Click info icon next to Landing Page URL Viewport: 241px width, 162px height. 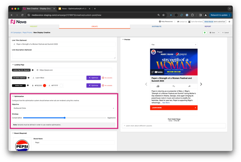pos(33,70)
